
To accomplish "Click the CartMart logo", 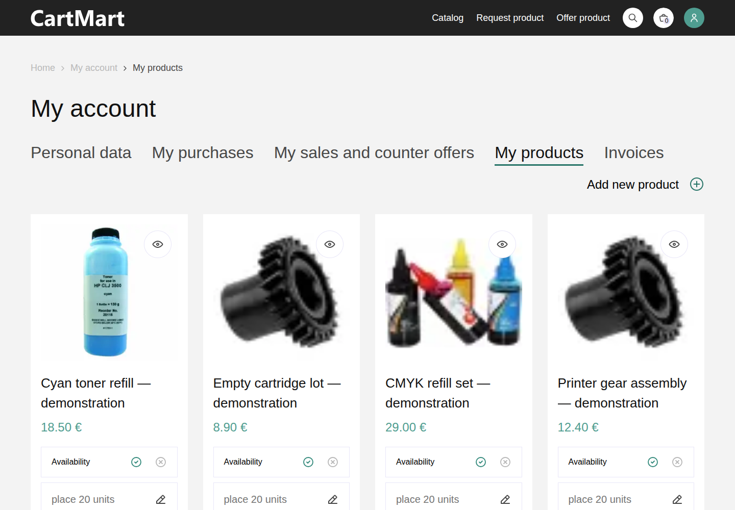I will (78, 18).
